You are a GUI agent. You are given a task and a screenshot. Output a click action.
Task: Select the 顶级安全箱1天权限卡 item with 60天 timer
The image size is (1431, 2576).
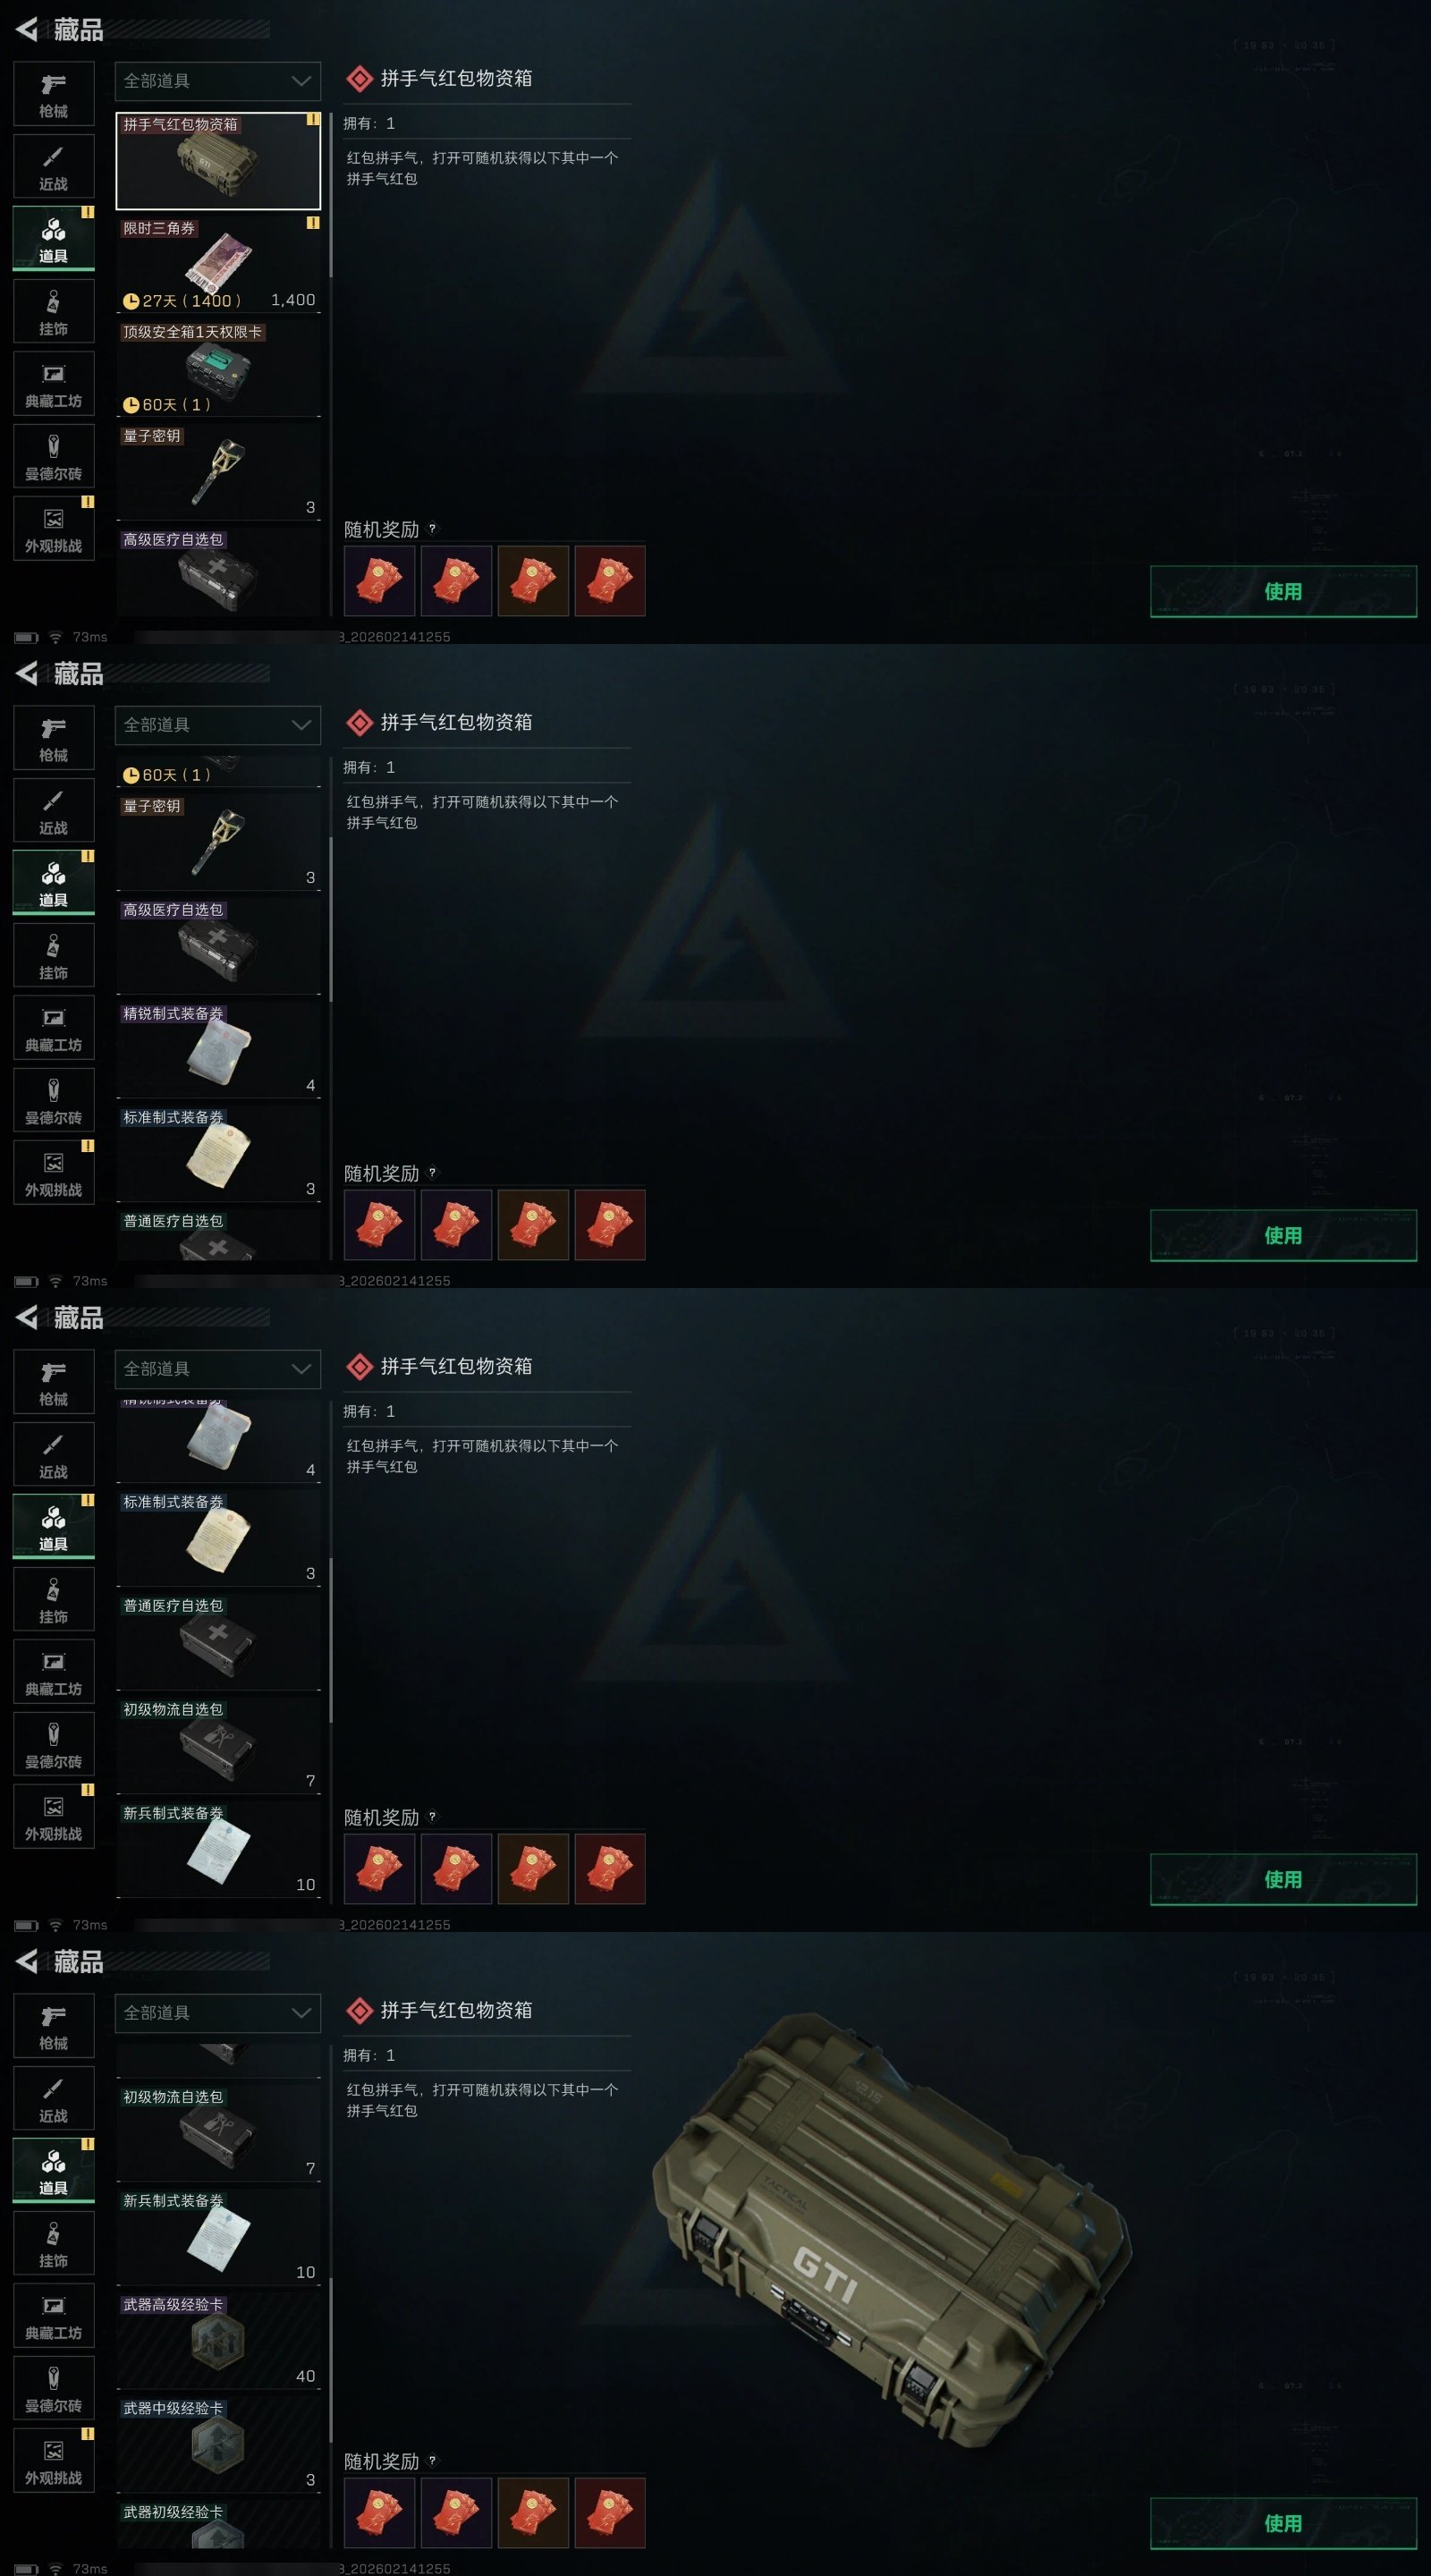[x=218, y=368]
